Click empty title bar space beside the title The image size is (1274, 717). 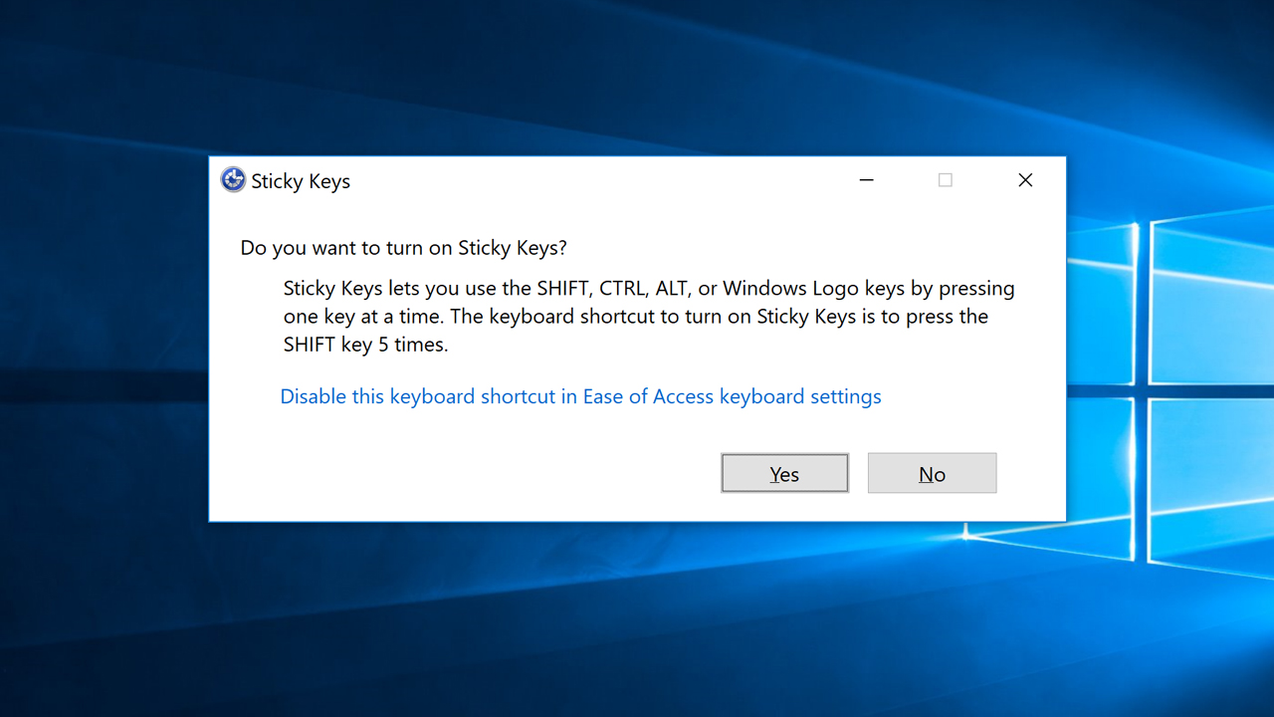pos(597,180)
